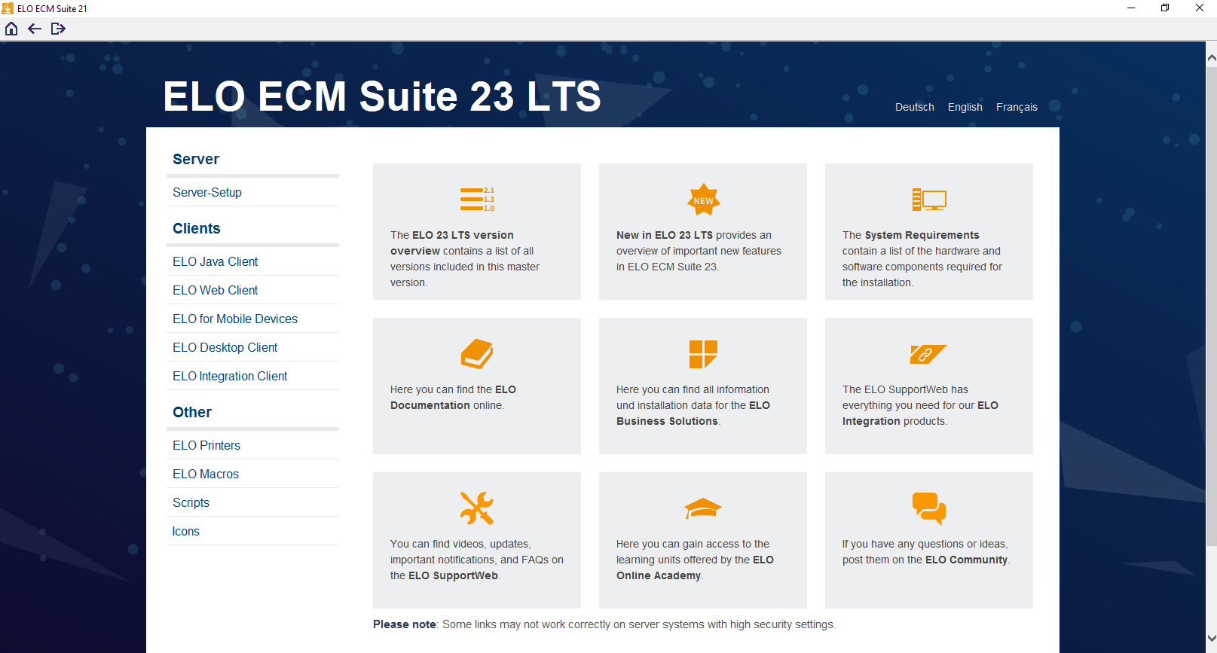Open the System Requirements description text
Viewport: 1217px width, 653px height.
[x=922, y=258]
